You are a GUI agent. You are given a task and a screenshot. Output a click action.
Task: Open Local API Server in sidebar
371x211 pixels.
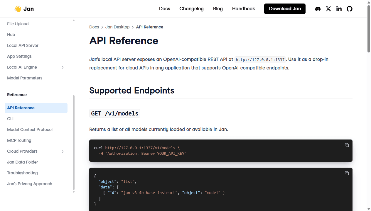pos(23,45)
